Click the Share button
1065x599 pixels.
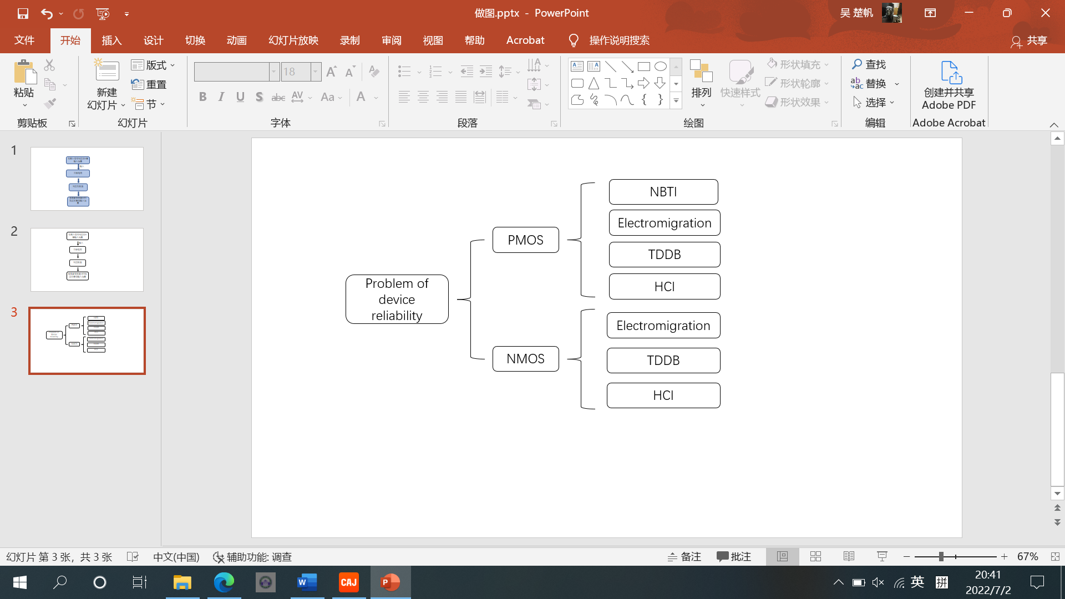(x=1029, y=40)
